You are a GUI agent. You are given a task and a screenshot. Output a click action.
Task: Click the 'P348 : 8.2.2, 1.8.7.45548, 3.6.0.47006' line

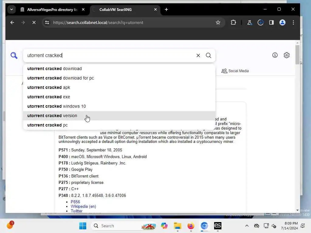click(92, 196)
